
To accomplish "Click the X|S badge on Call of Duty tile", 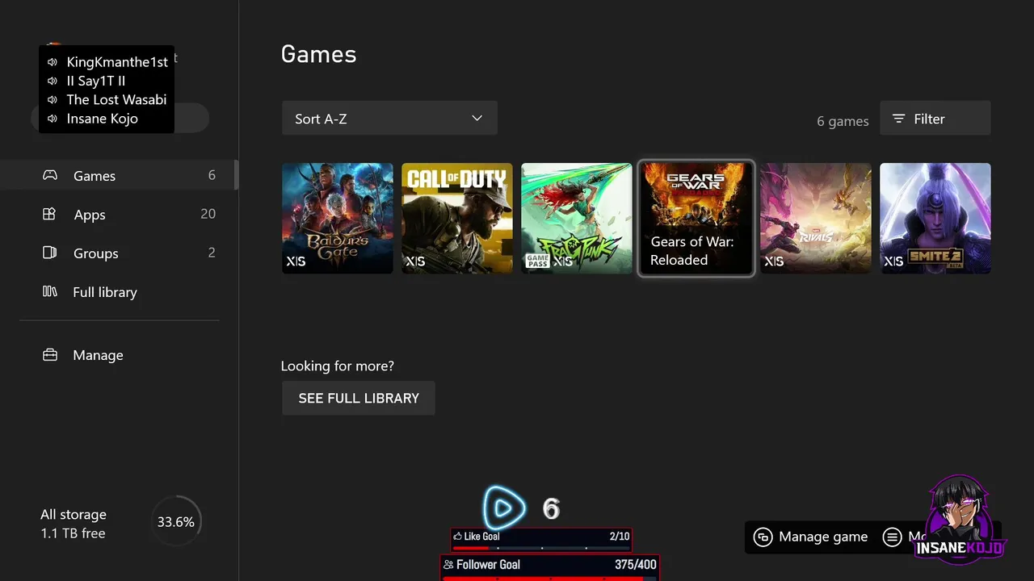I will pyautogui.click(x=415, y=261).
